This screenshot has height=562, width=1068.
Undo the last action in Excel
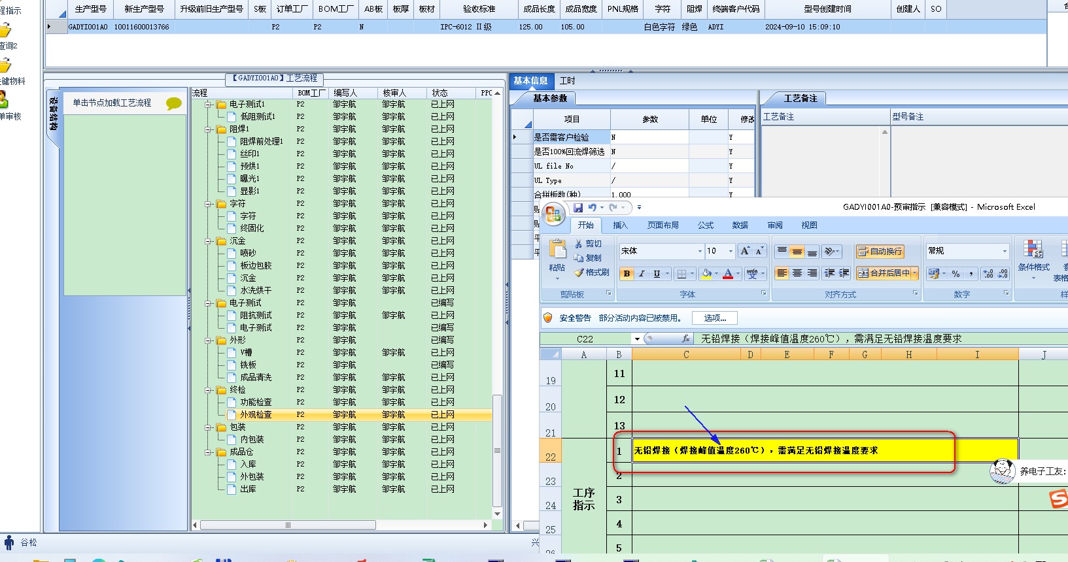(592, 208)
